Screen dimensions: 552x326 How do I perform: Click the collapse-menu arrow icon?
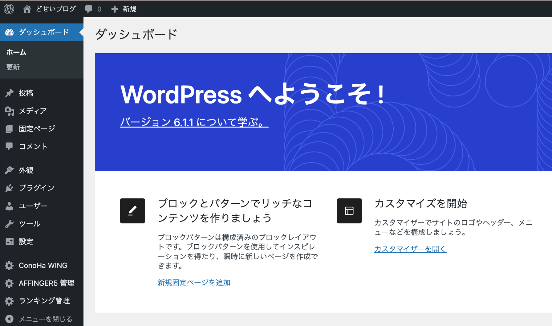click(10, 319)
